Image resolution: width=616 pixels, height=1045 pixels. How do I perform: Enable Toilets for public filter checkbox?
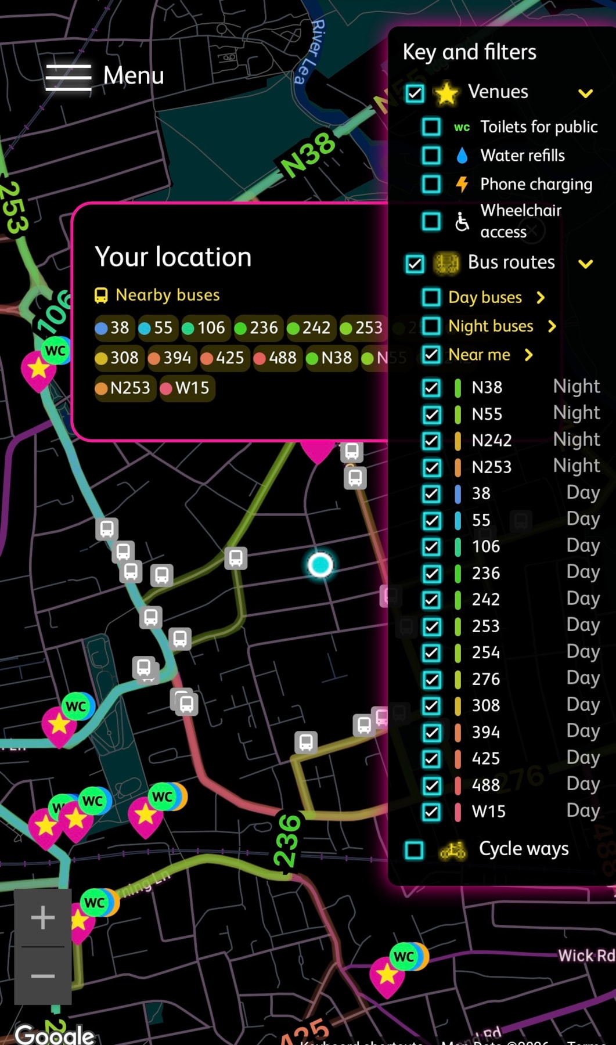[431, 127]
